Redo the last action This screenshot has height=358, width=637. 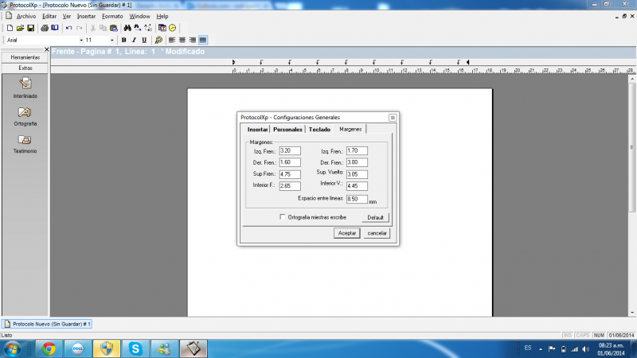(x=79, y=28)
